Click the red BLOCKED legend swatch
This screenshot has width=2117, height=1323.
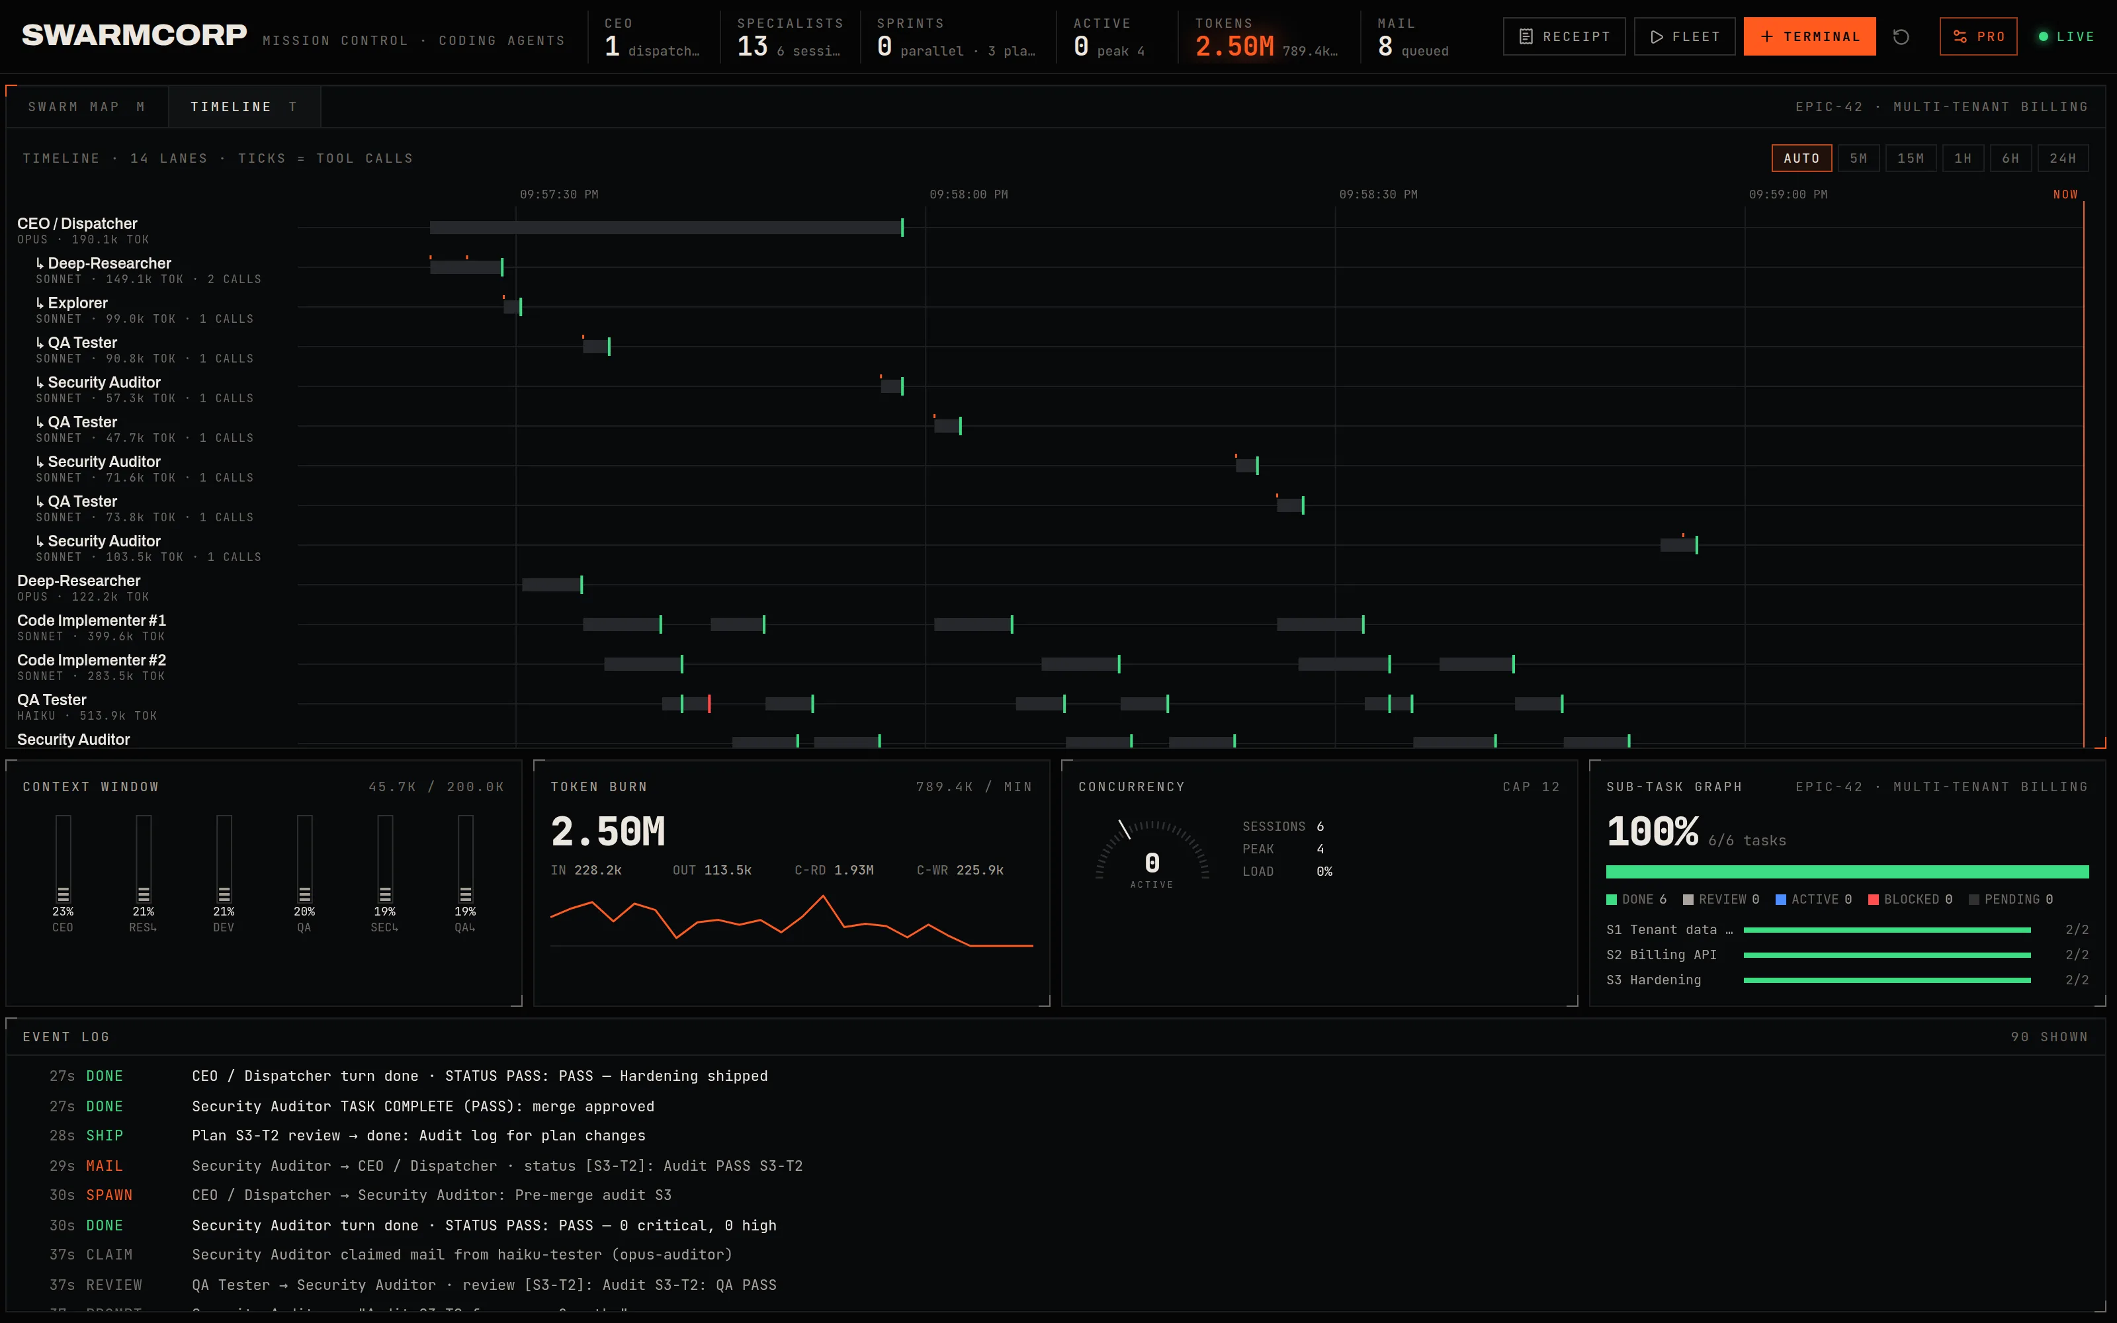point(1873,900)
